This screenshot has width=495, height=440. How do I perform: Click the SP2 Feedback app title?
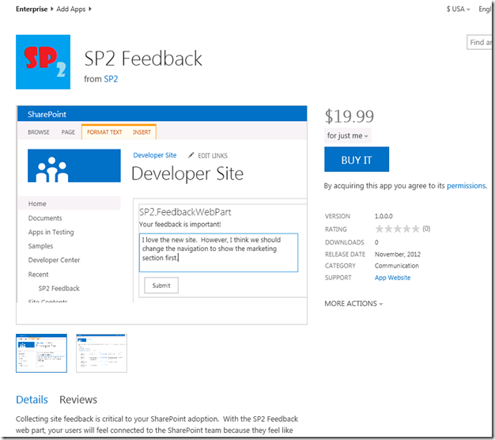[x=143, y=59]
